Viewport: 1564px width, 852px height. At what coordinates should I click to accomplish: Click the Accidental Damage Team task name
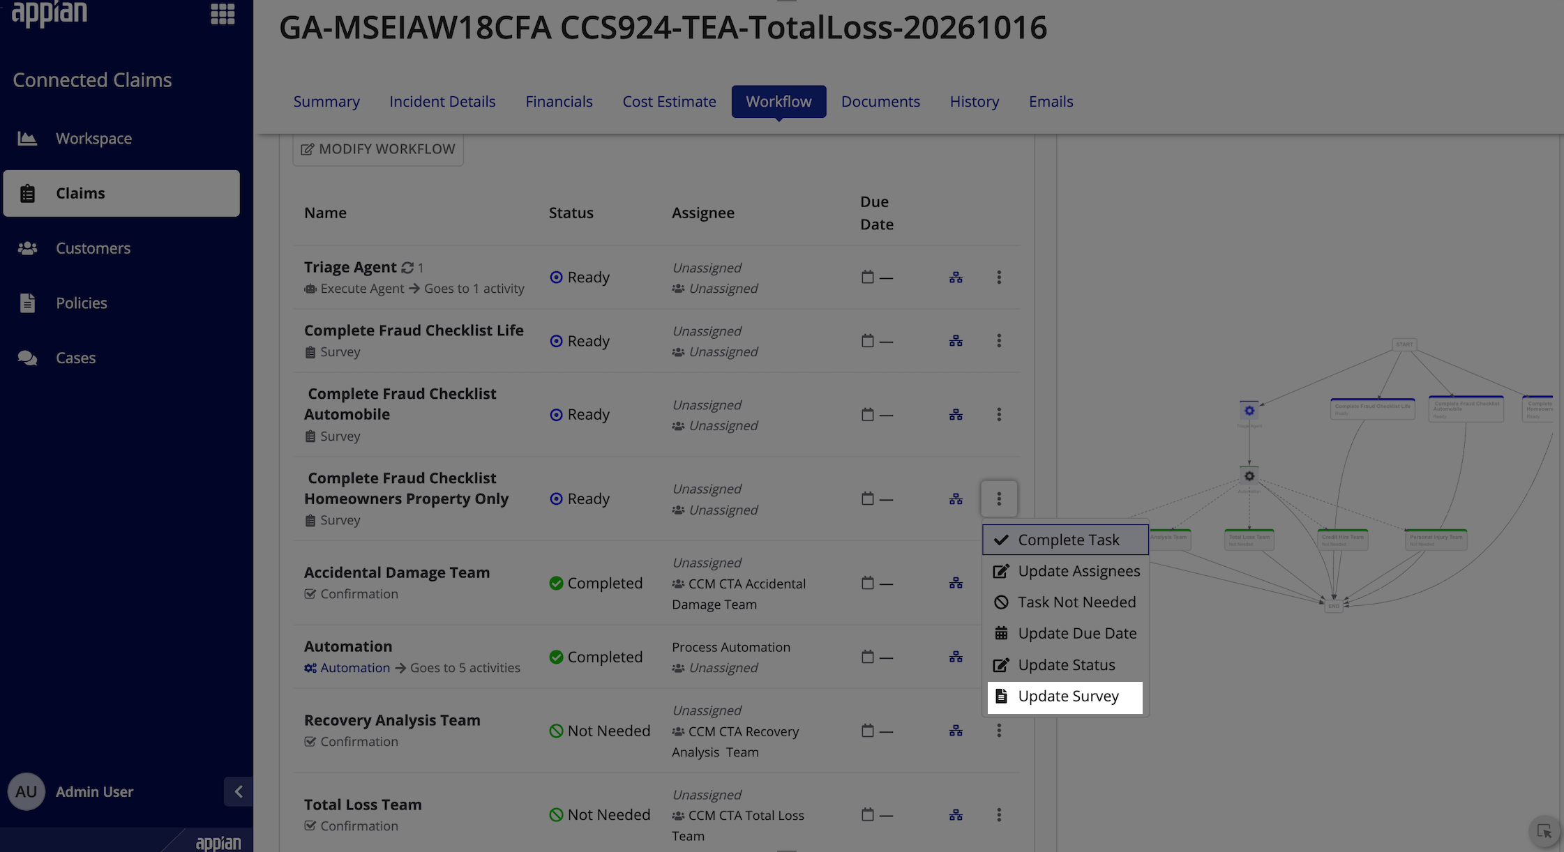[397, 572]
